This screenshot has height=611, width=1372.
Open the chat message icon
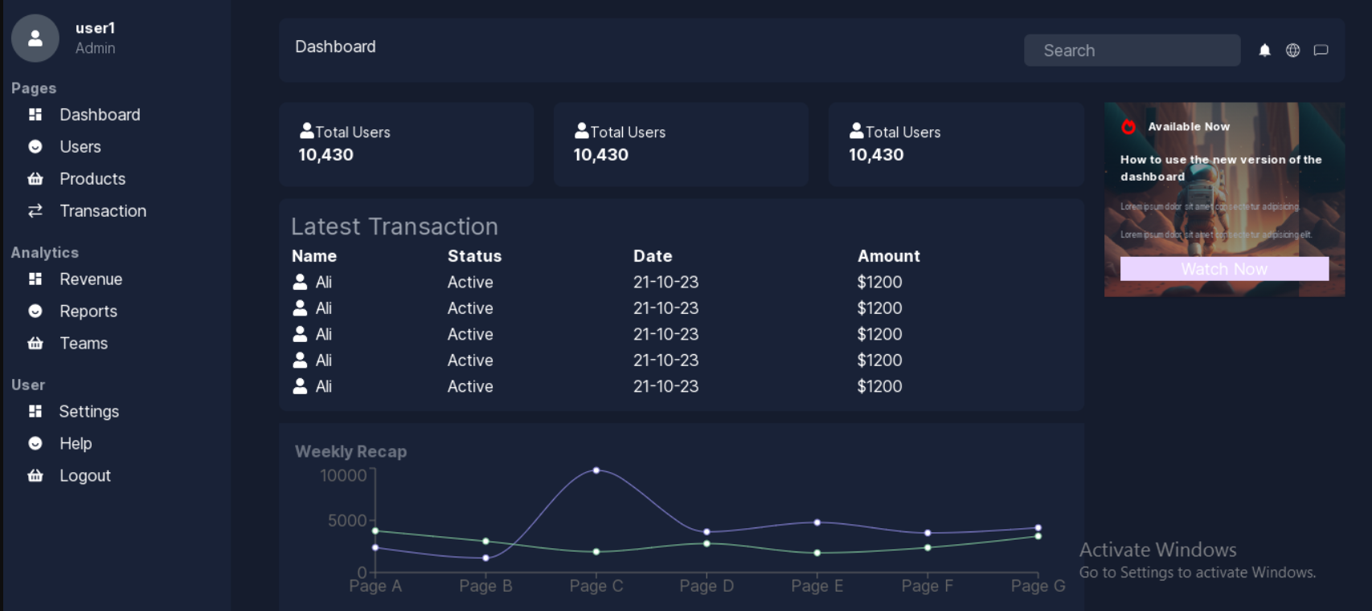[x=1321, y=51]
